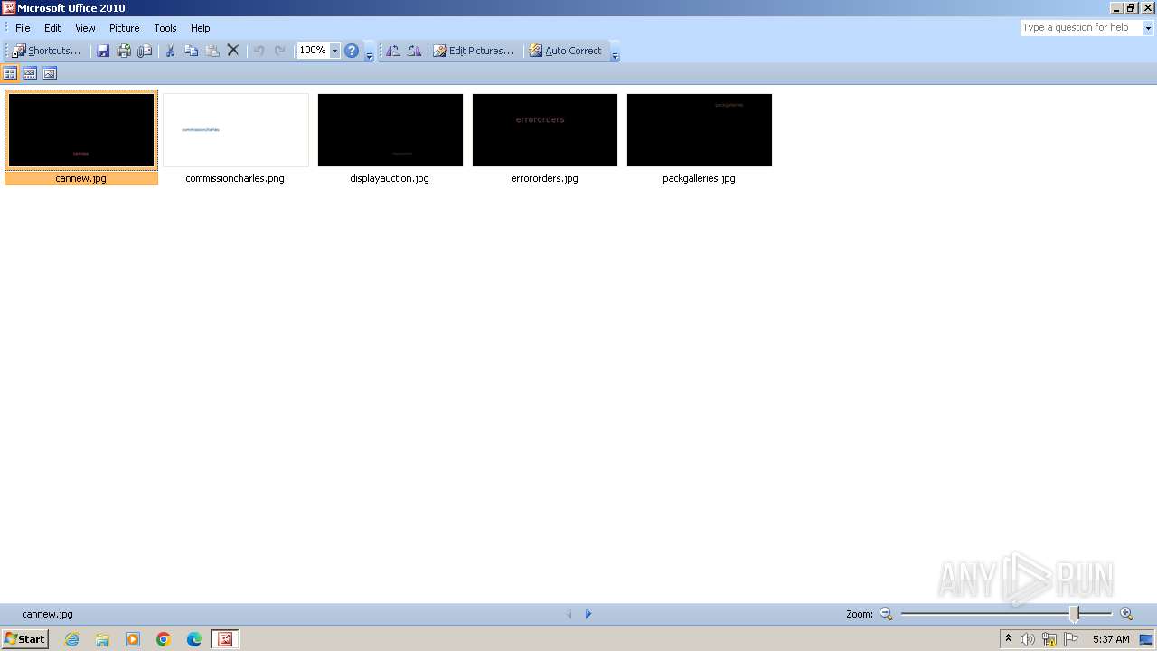Open the Help question mark icon
Screen dimensions: 1157x651
352,51
